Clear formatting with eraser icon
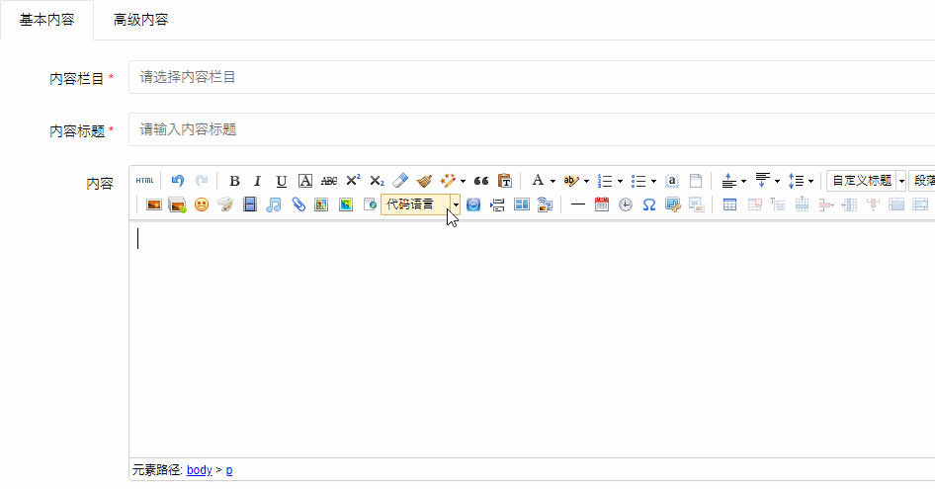The width and height of the screenshot is (935, 489). point(400,181)
